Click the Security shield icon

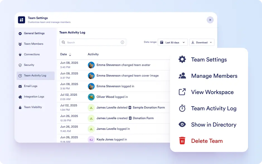point(20,65)
